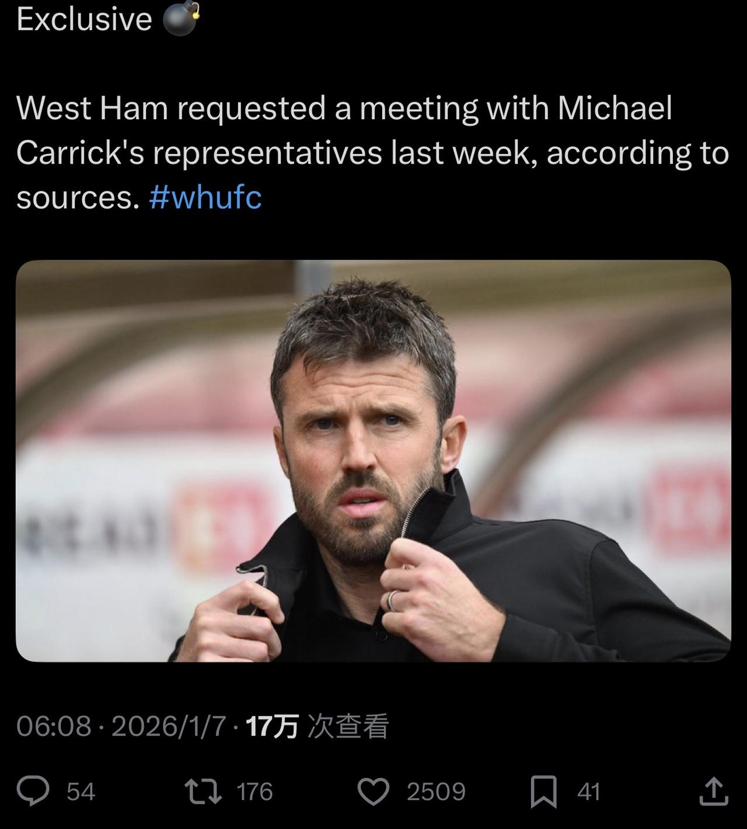Viewport: 747px width, 829px height.
Task: Click the bookmark count 41
Action: point(588,792)
